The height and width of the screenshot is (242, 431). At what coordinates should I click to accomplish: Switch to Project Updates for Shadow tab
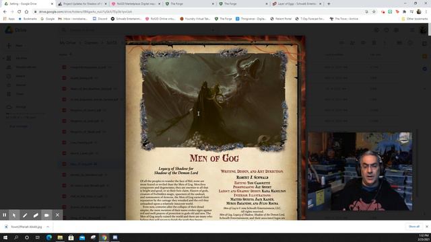click(82, 4)
